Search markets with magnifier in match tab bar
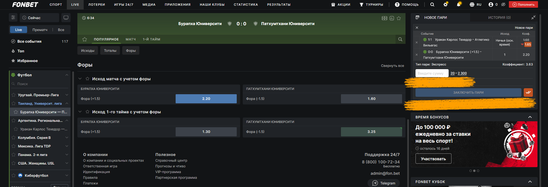 pos(400,39)
